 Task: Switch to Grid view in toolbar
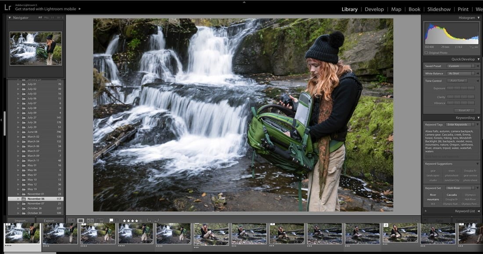71,221
